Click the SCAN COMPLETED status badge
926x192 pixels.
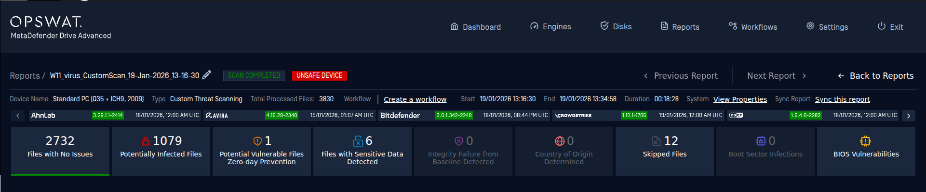click(x=254, y=75)
